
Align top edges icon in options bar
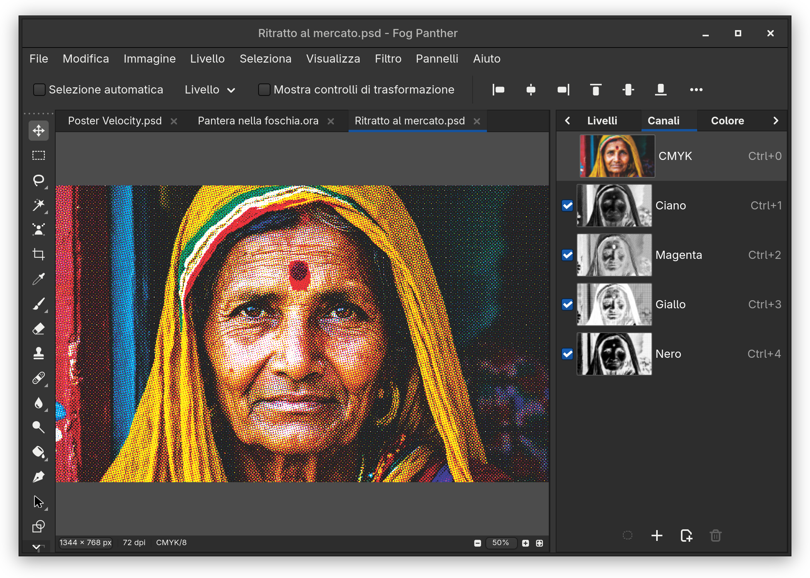tap(596, 90)
